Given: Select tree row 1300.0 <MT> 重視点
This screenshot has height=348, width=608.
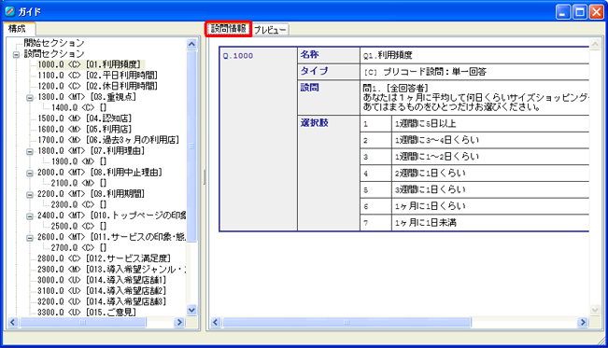Looking at the screenshot, I should click(87, 97).
